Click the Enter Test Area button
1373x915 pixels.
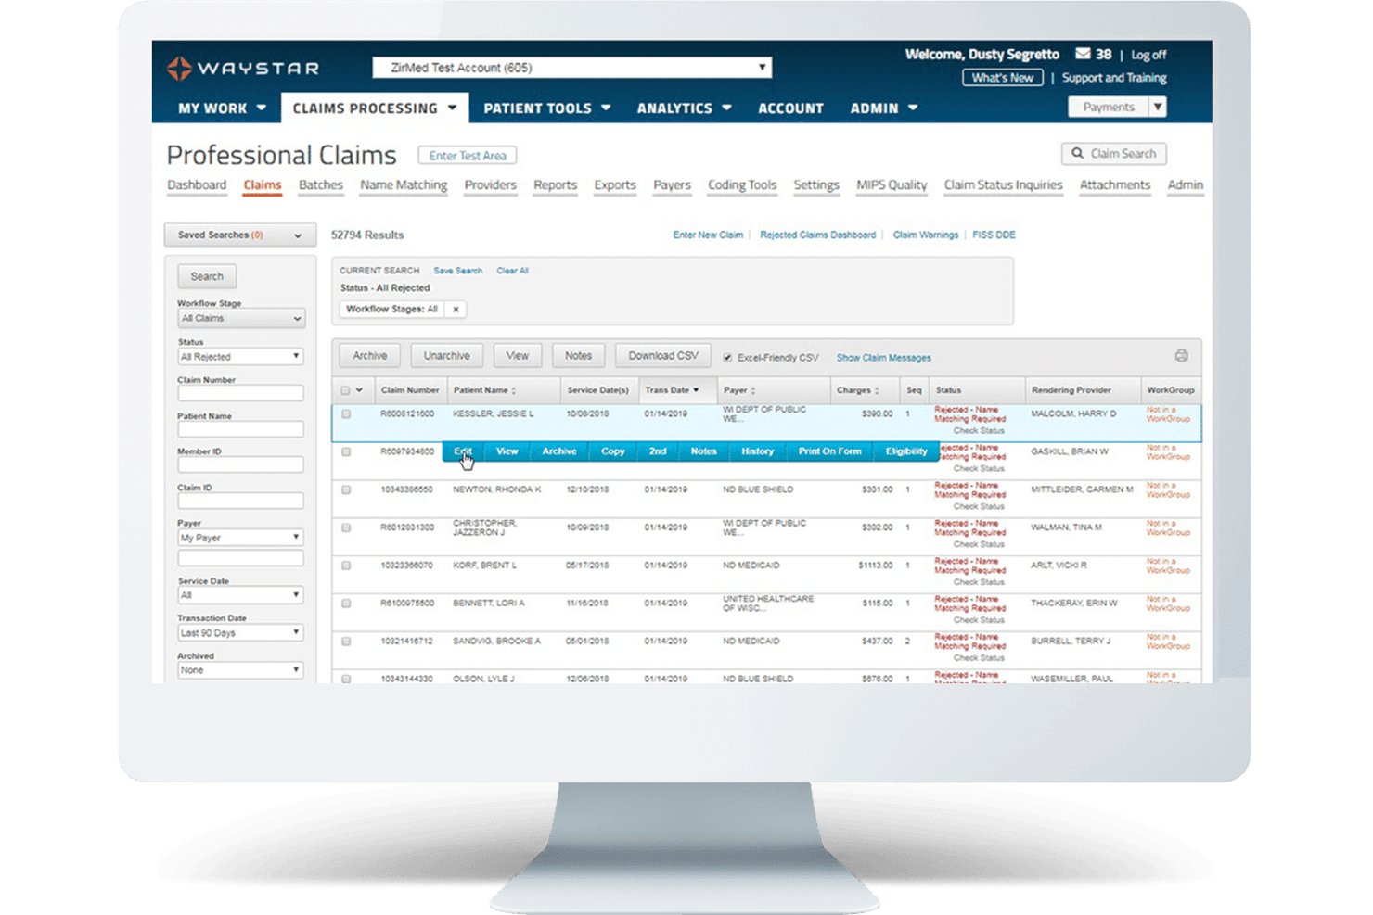(x=468, y=156)
